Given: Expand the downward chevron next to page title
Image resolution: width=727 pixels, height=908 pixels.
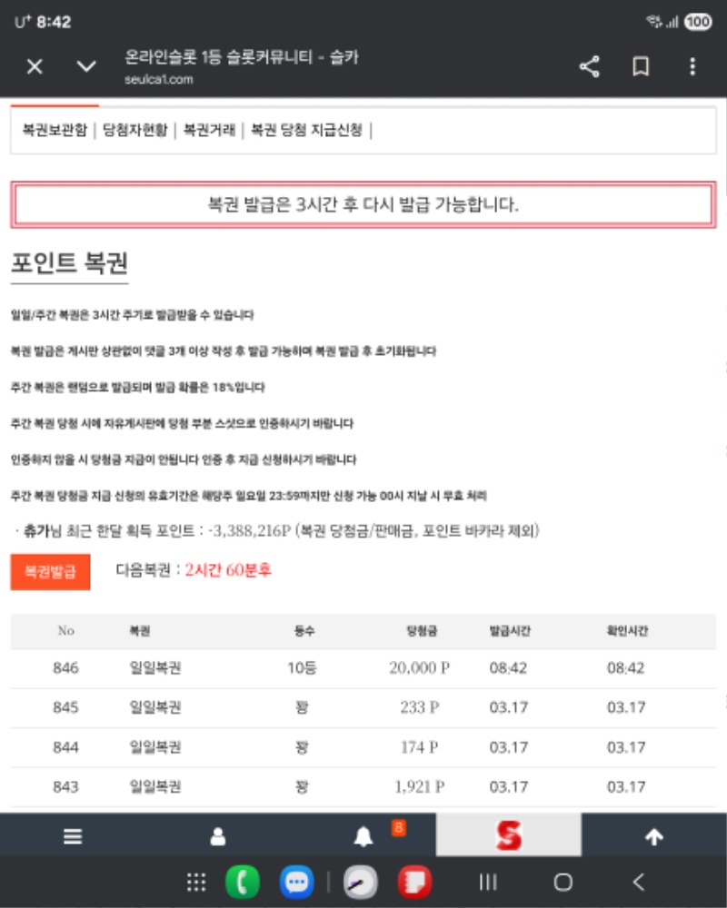Looking at the screenshot, I should tap(86, 67).
